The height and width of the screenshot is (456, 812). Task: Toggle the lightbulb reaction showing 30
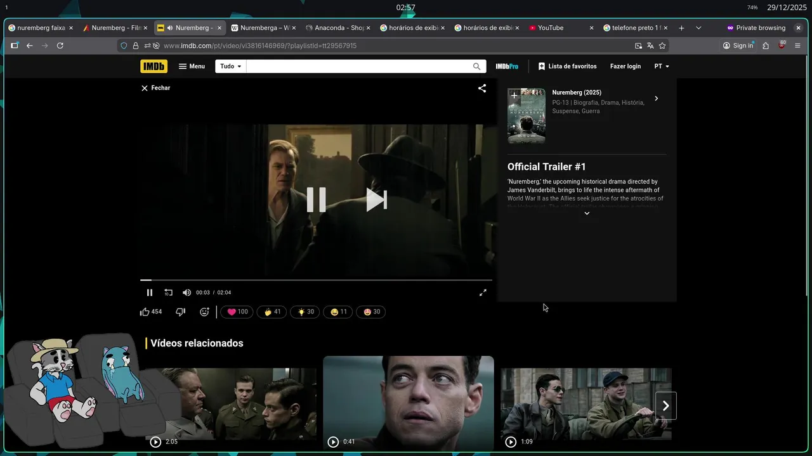[305, 312]
